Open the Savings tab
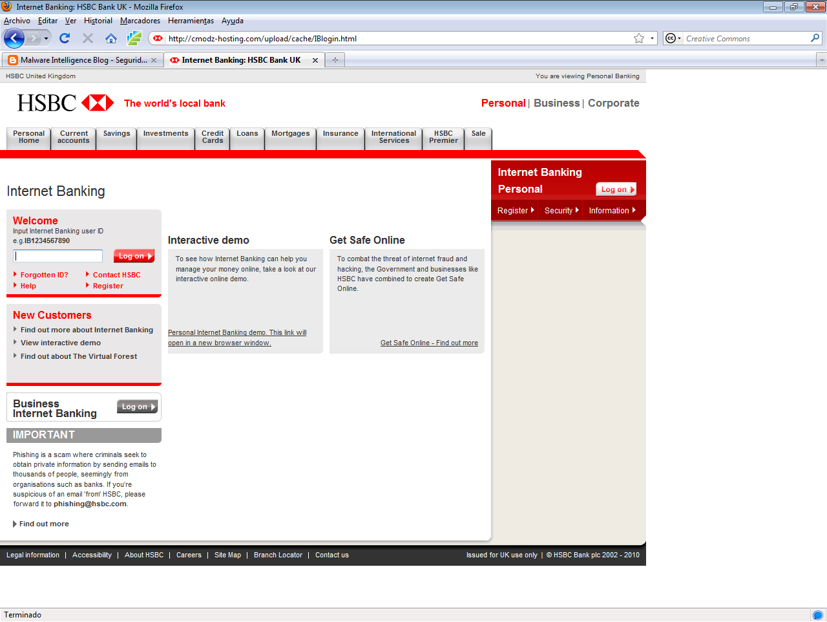This screenshot has height=622, width=827. point(116,138)
